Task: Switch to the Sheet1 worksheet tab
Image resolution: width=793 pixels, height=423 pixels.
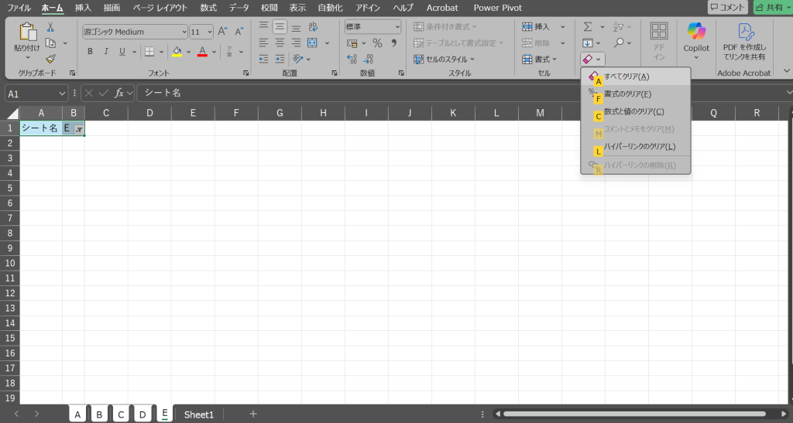Action: [198, 414]
